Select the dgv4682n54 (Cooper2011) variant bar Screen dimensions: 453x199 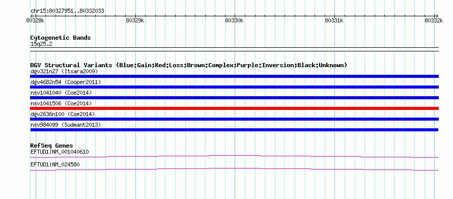234,87
